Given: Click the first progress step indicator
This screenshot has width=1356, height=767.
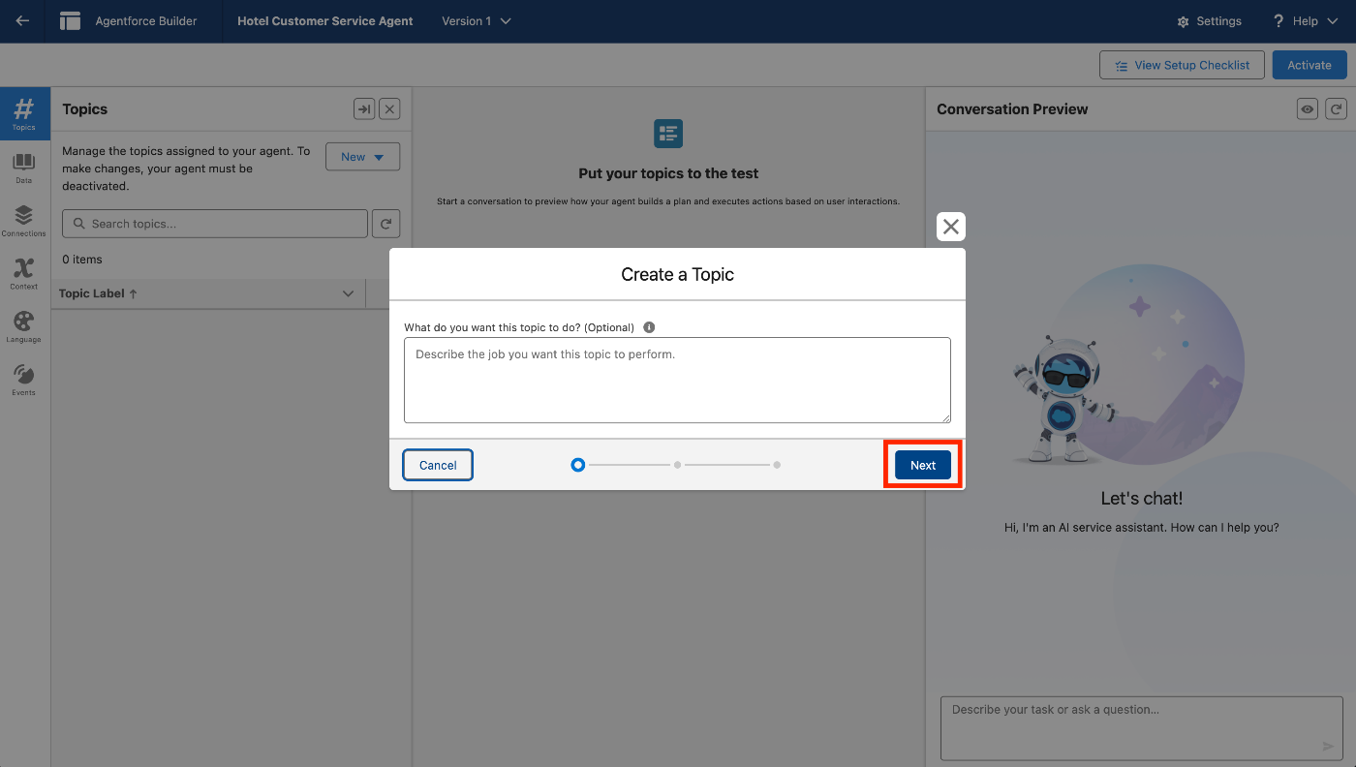Looking at the screenshot, I should pyautogui.click(x=578, y=465).
